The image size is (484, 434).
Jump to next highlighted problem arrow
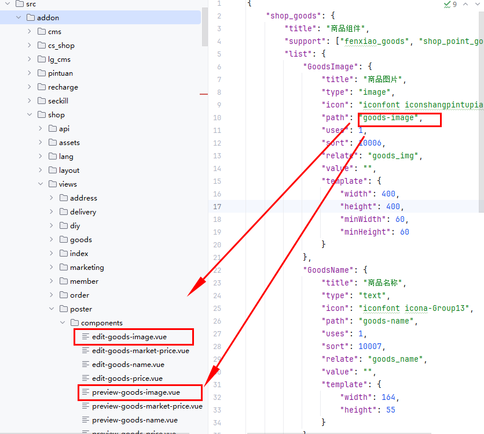click(x=478, y=4)
